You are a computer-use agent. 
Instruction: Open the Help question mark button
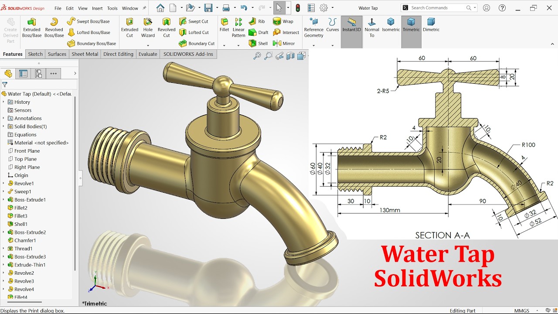coord(503,8)
